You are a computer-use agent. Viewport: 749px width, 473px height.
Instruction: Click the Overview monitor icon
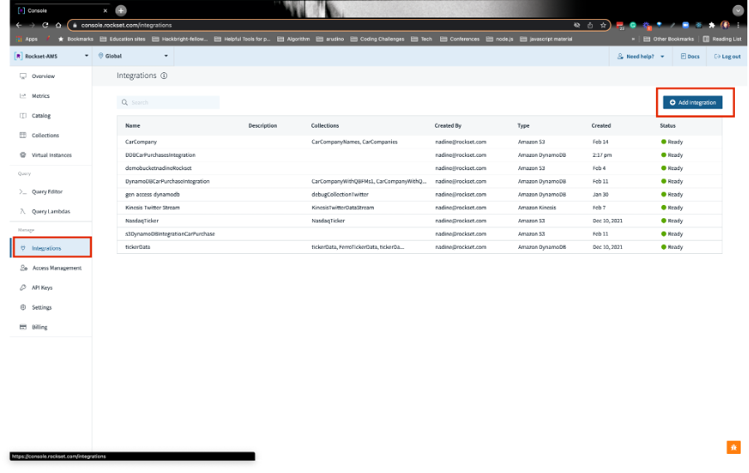tap(23, 76)
